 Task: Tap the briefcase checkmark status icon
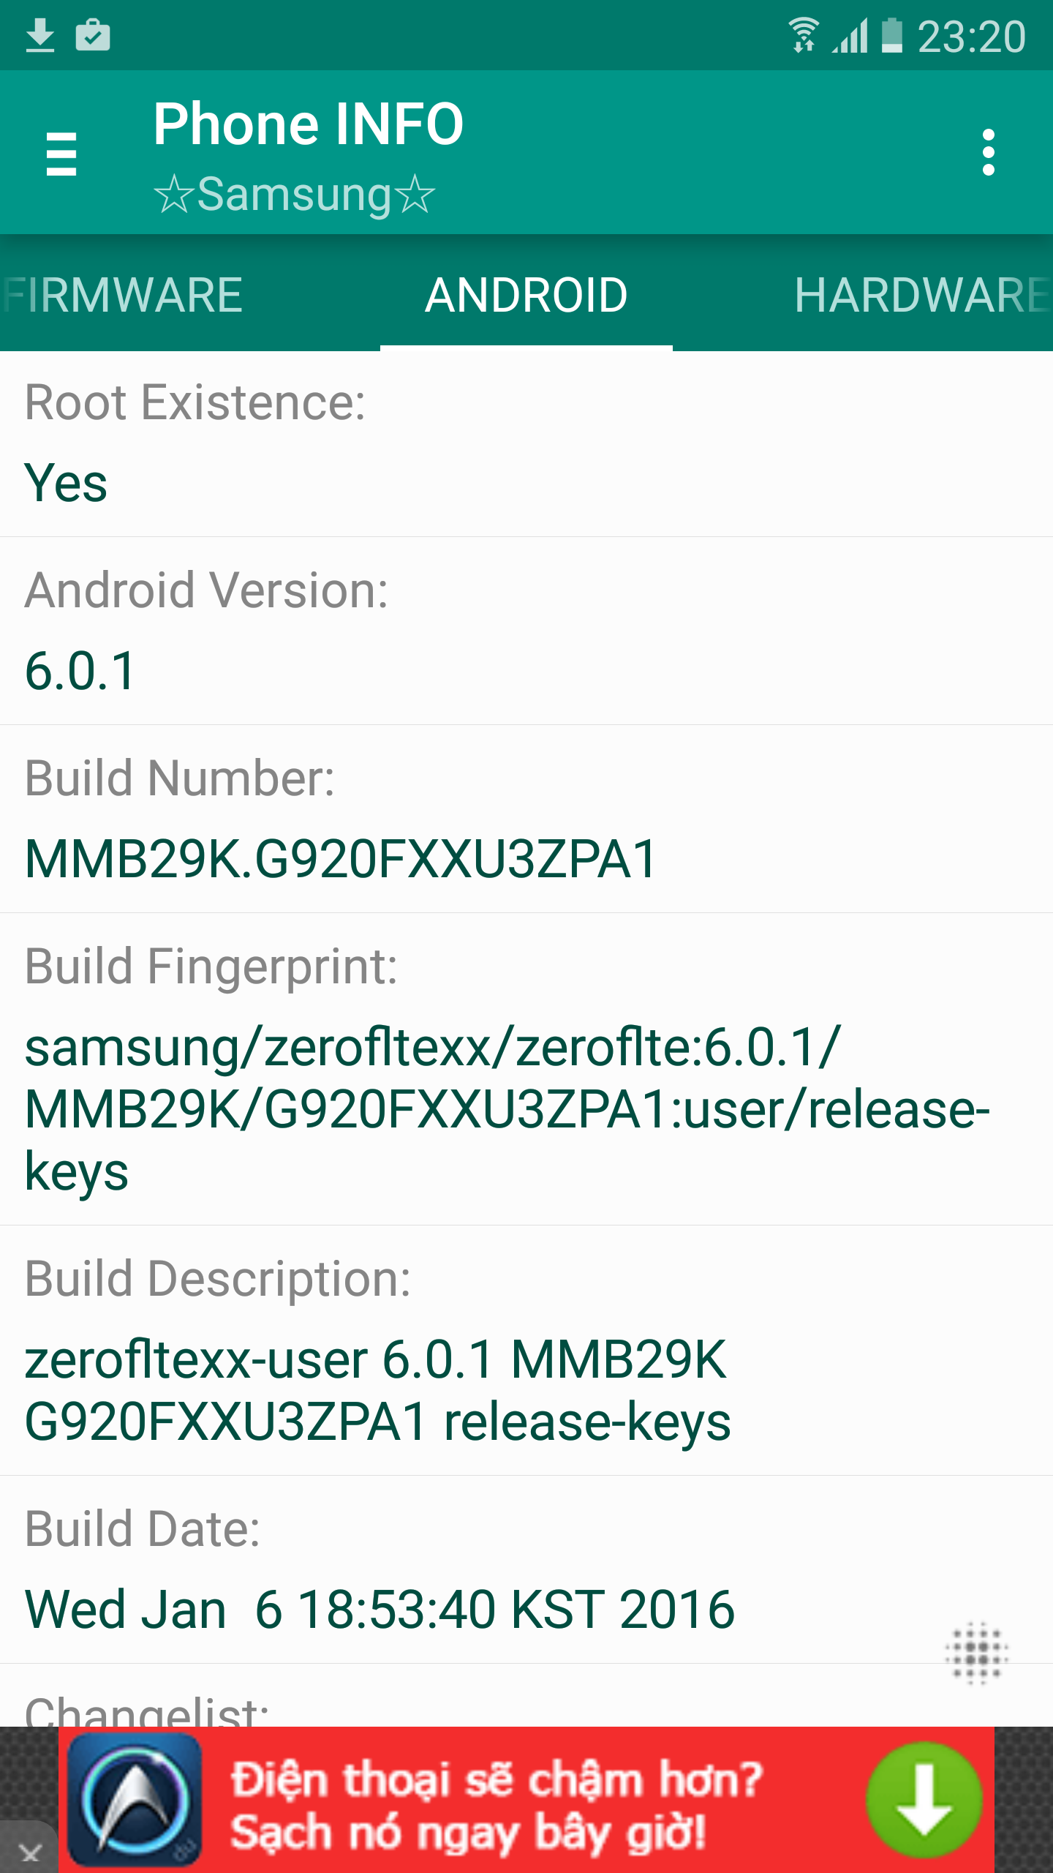(x=93, y=35)
